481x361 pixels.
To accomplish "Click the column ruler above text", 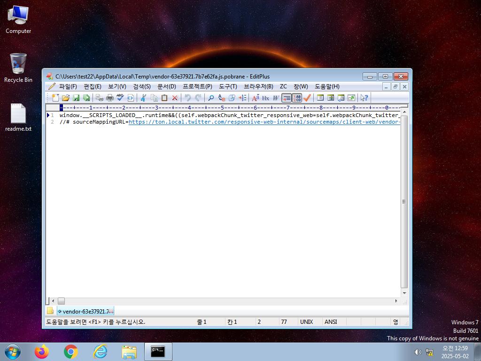I will click(x=230, y=108).
